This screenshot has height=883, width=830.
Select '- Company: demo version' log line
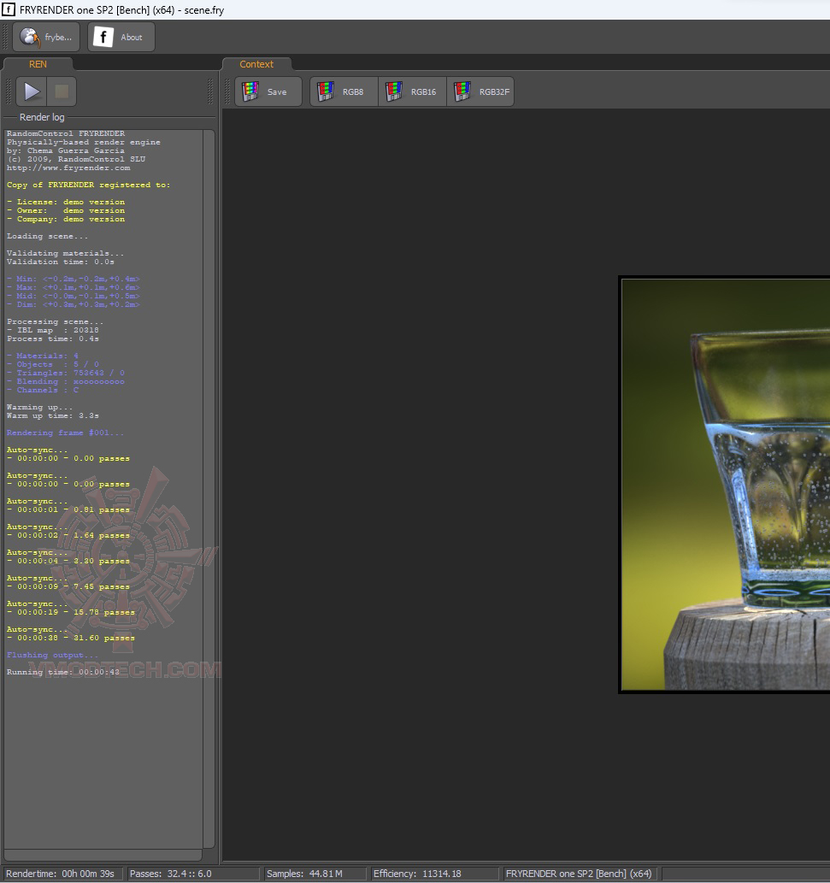click(66, 219)
